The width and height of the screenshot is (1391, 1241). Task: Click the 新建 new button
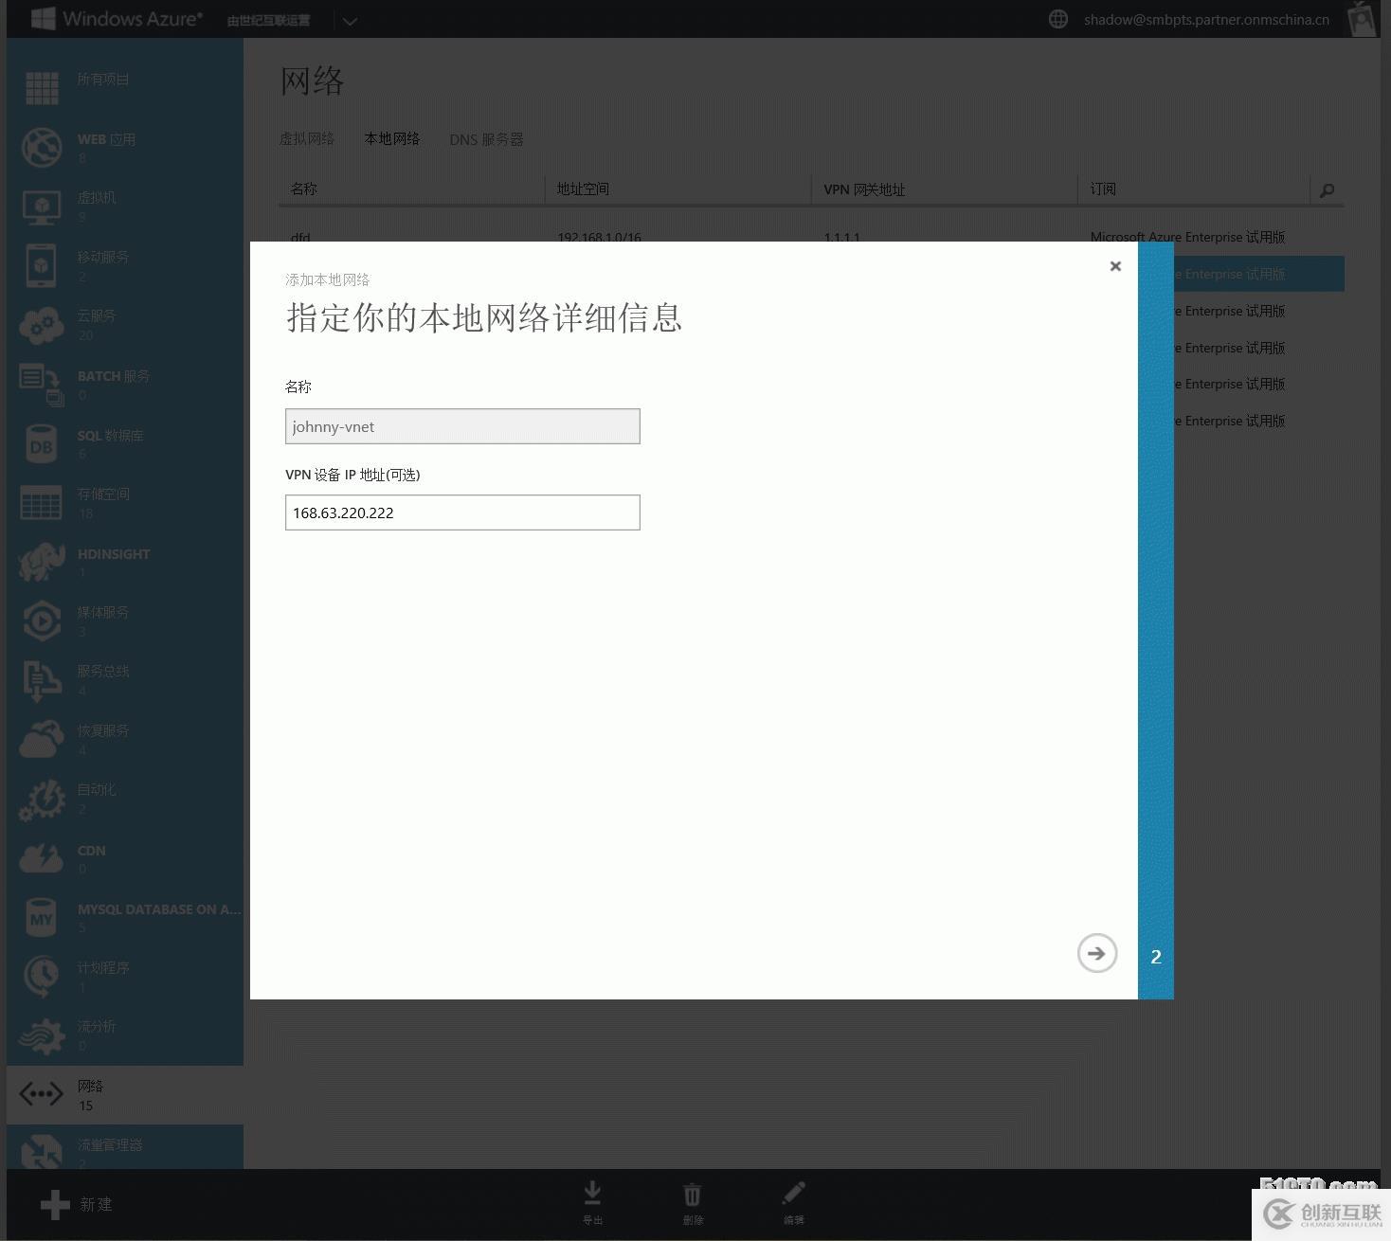pos(78,1204)
